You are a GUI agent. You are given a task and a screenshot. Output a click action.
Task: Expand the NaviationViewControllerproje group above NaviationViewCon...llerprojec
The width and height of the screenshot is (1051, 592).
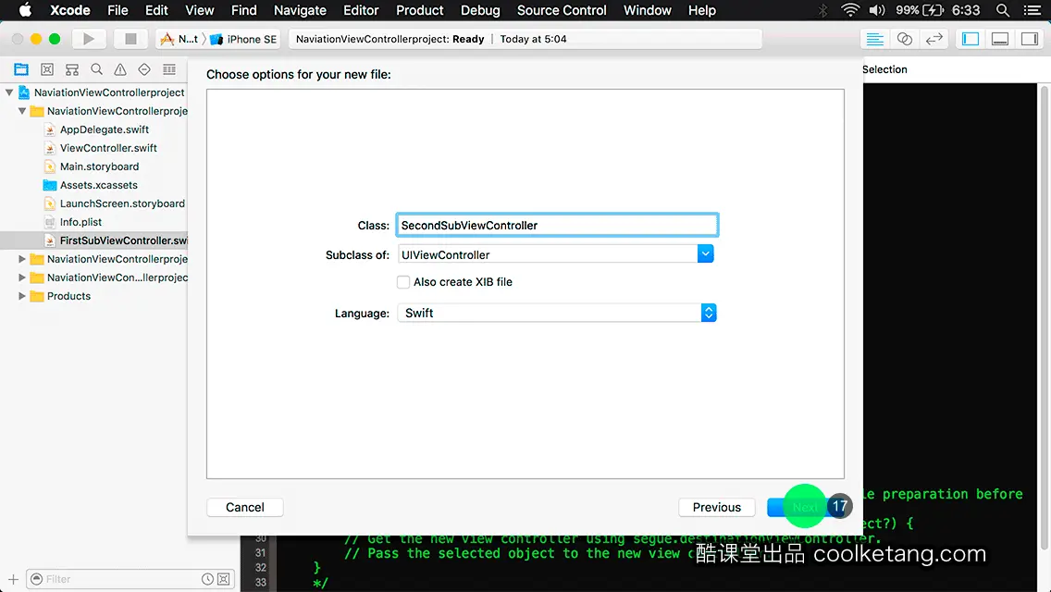coord(22,259)
